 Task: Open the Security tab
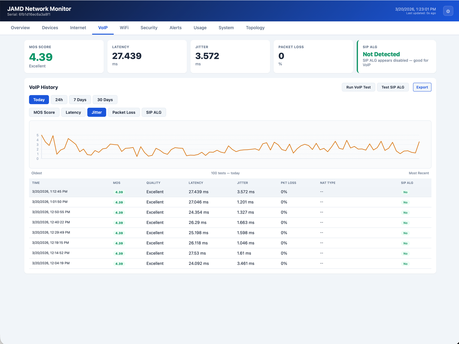tap(149, 28)
